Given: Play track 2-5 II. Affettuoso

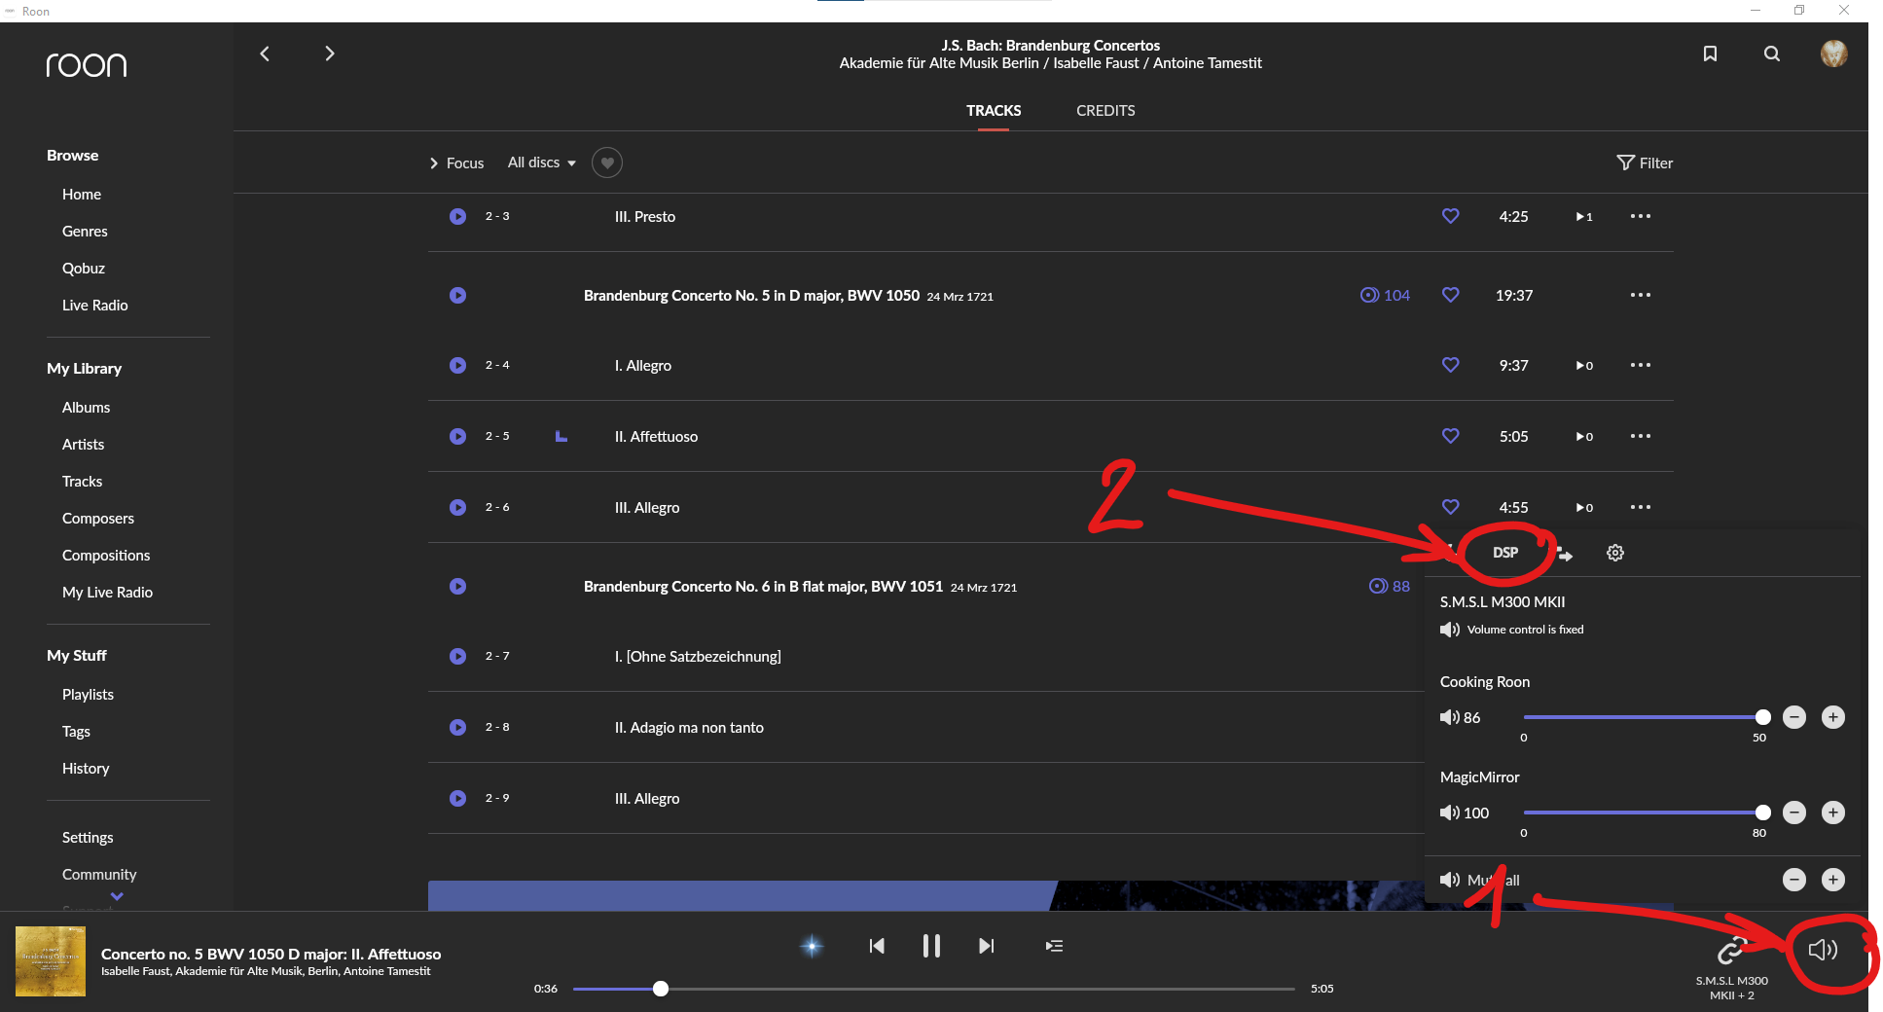Looking at the screenshot, I should [x=457, y=436].
